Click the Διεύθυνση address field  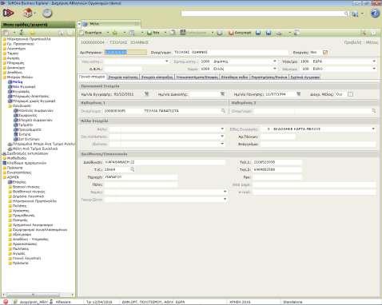165,162
